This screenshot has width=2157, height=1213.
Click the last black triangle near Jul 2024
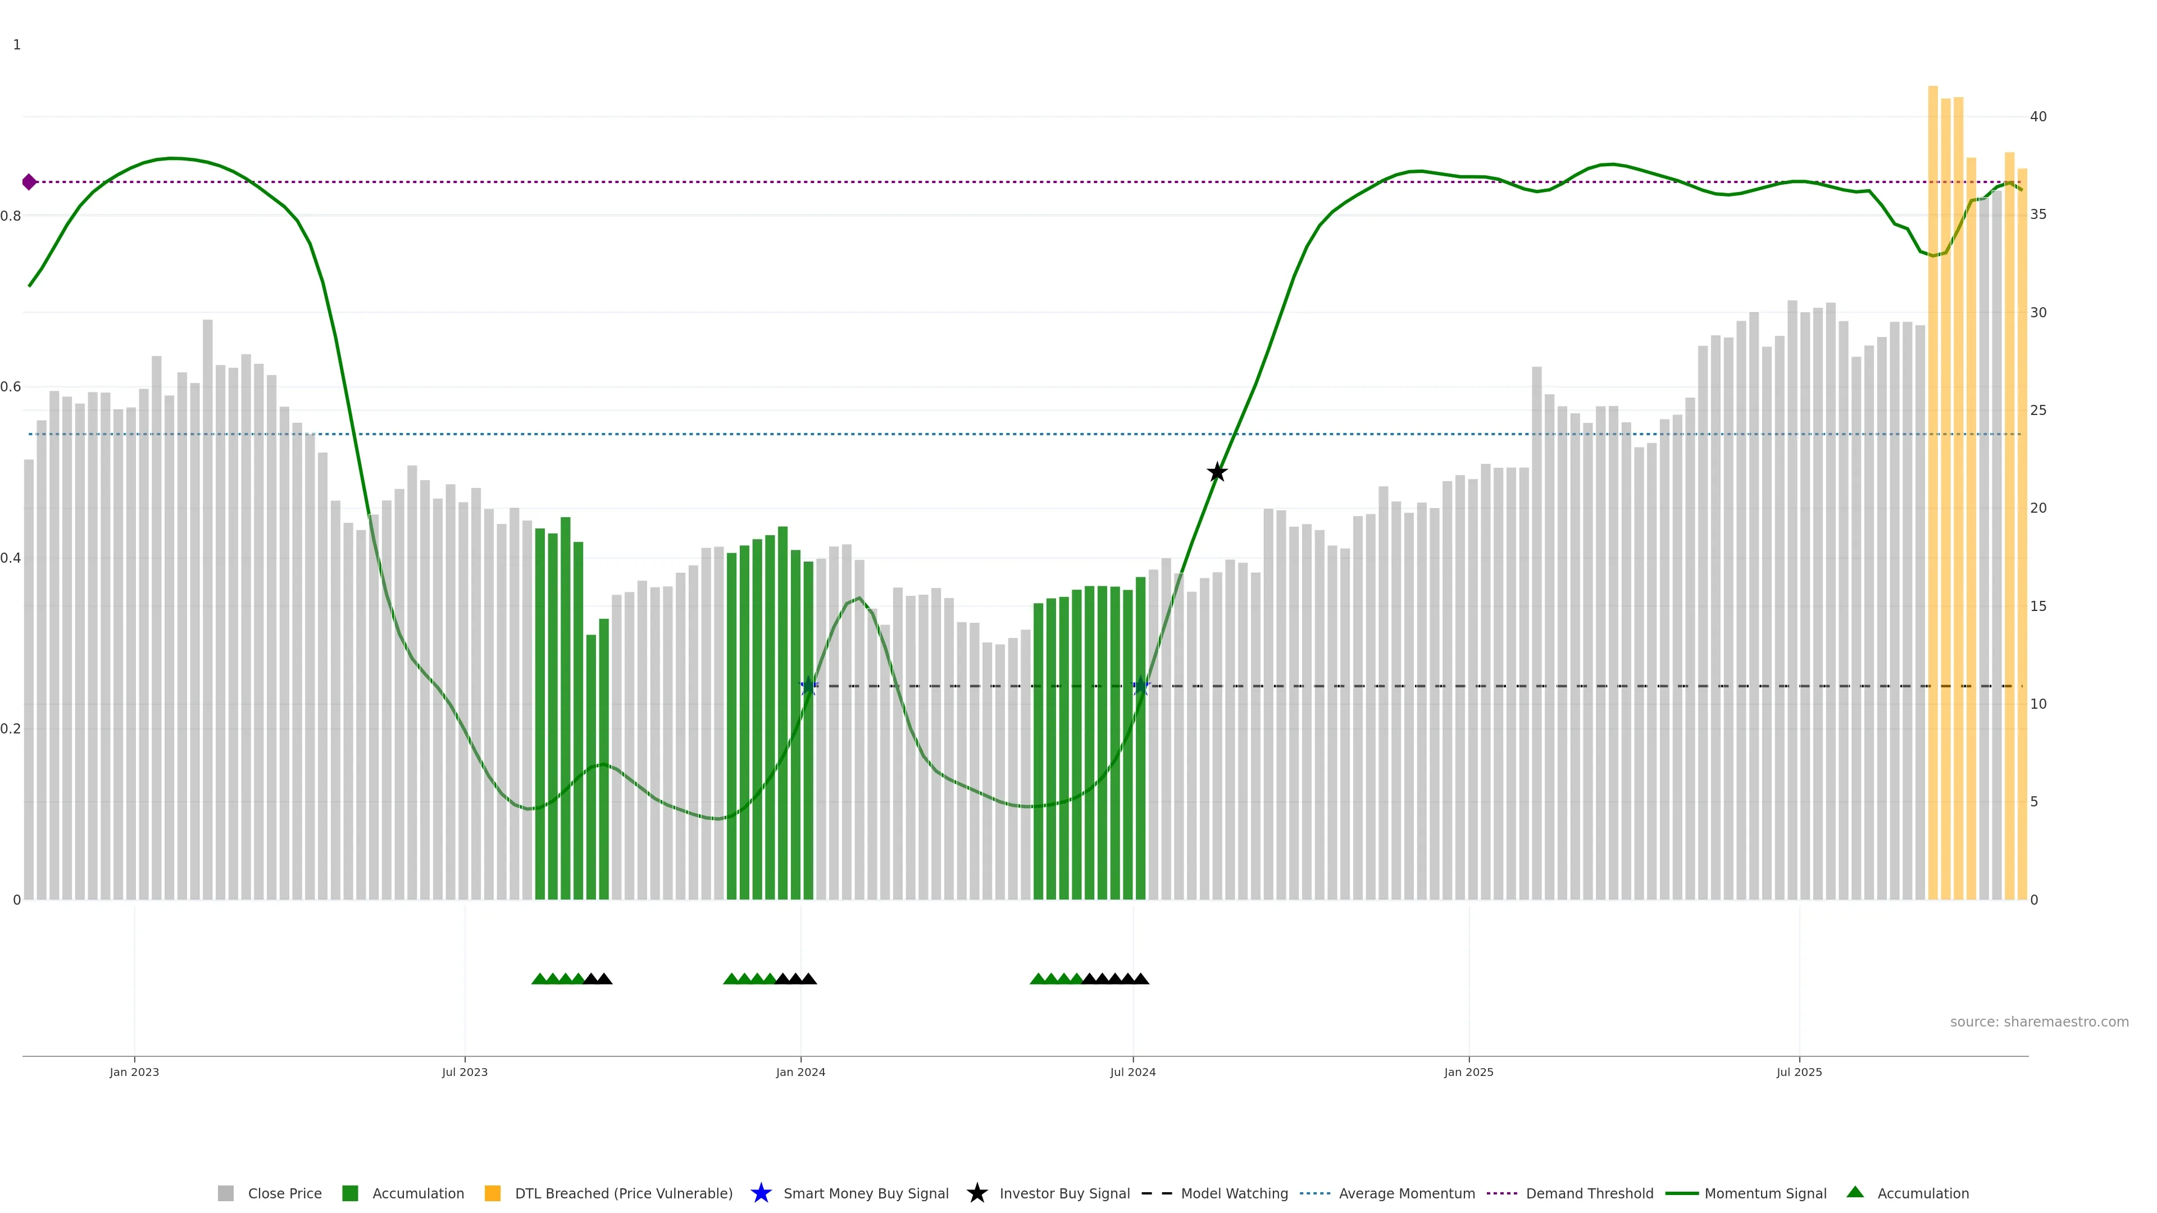[1140, 979]
